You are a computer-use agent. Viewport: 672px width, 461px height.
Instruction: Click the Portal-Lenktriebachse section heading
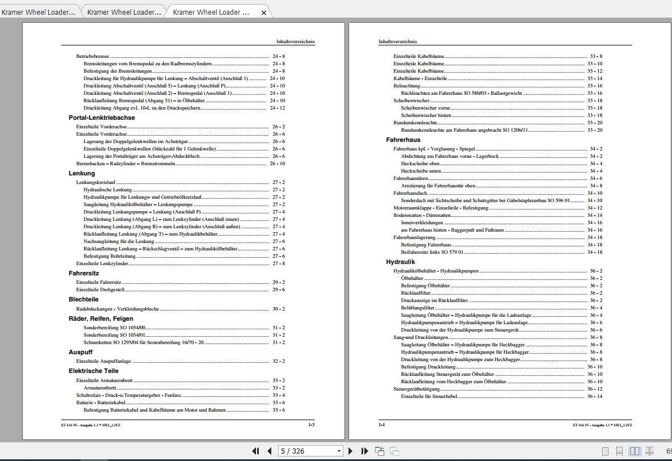[x=102, y=118]
